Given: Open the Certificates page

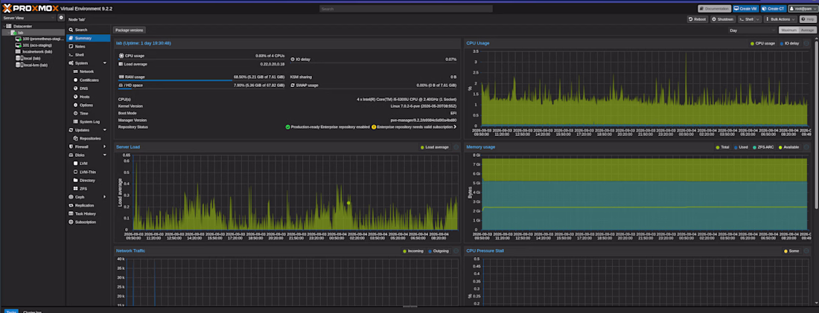Looking at the screenshot, I should point(89,80).
